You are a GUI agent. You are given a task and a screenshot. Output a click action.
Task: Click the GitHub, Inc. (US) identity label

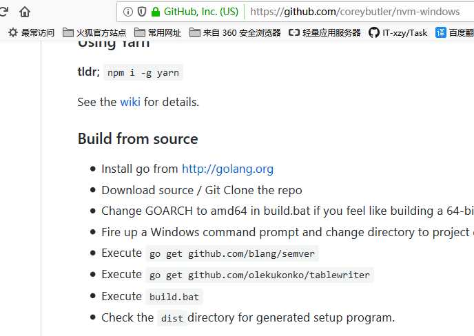point(201,12)
